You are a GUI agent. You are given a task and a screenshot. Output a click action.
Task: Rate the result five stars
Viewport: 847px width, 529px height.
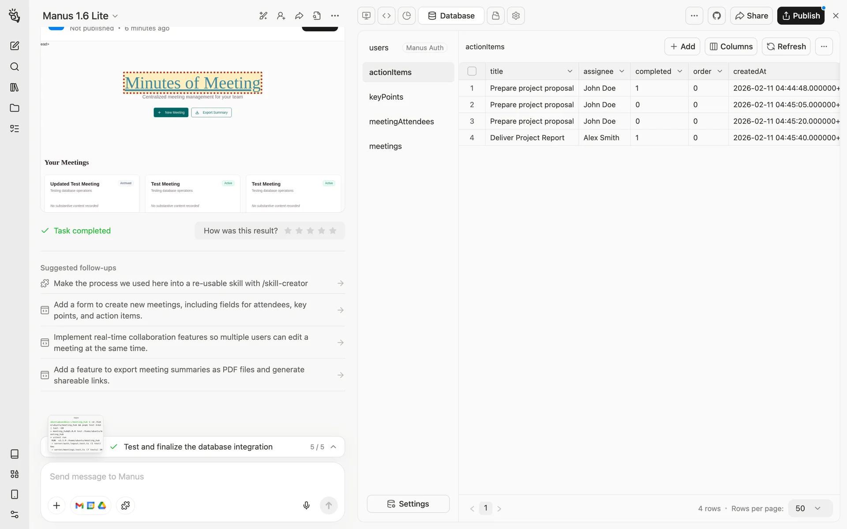point(333,231)
